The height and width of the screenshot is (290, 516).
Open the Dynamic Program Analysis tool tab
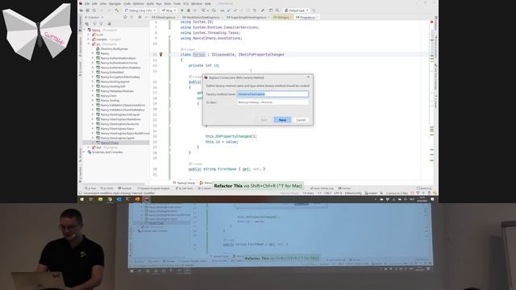pyautogui.click(x=153, y=188)
